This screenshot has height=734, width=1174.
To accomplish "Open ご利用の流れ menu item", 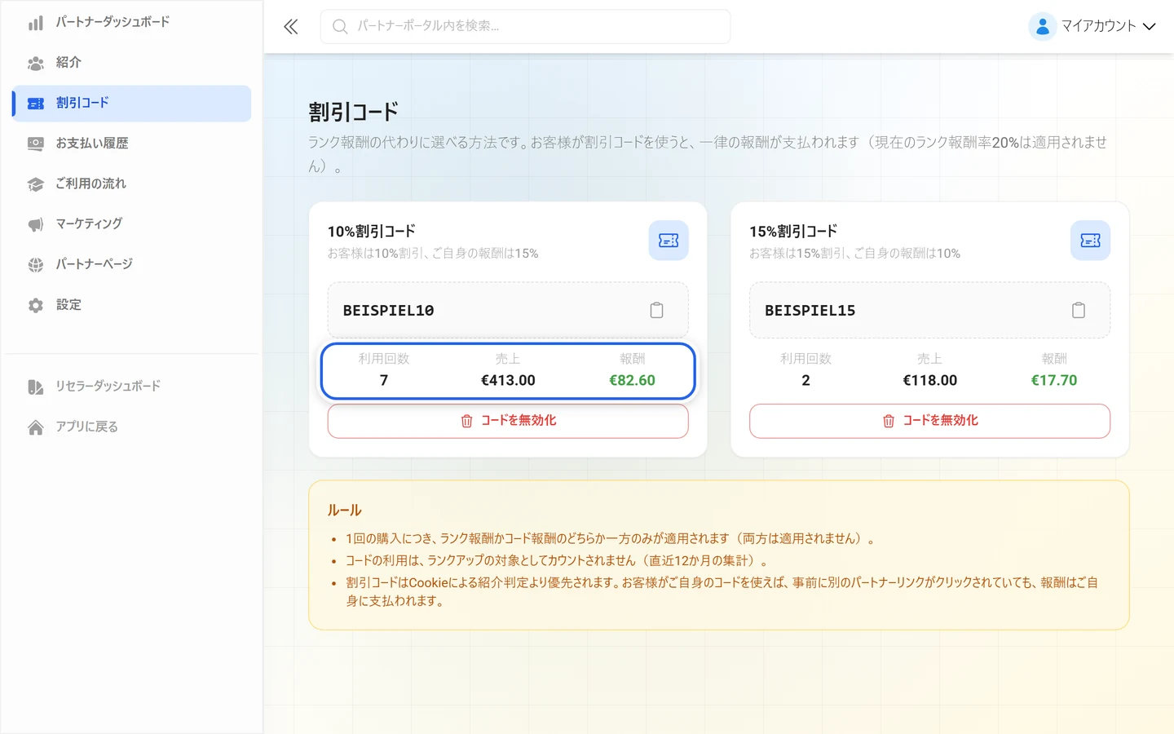I will click(131, 184).
